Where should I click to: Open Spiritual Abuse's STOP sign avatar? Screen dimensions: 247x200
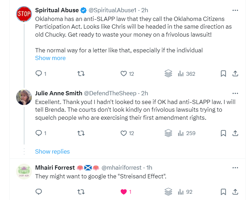tap(24, 14)
